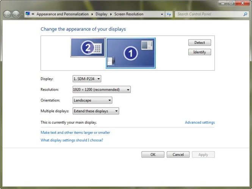The height and width of the screenshot is (189, 252).
Task: Open Multiple displays dropdown Extend these displays
Action: 96,111
